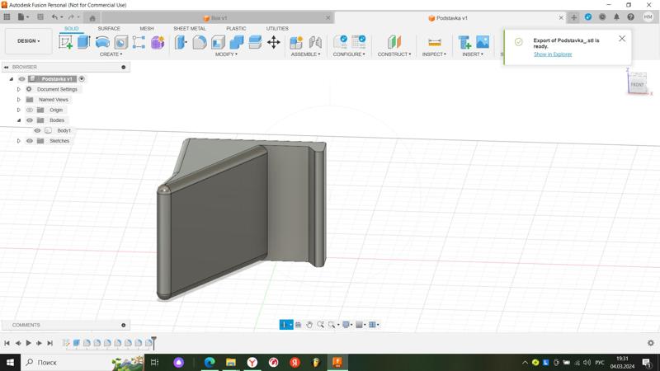Open the Box v1 document tab
The width and height of the screenshot is (660, 371).
click(x=219, y=17)
